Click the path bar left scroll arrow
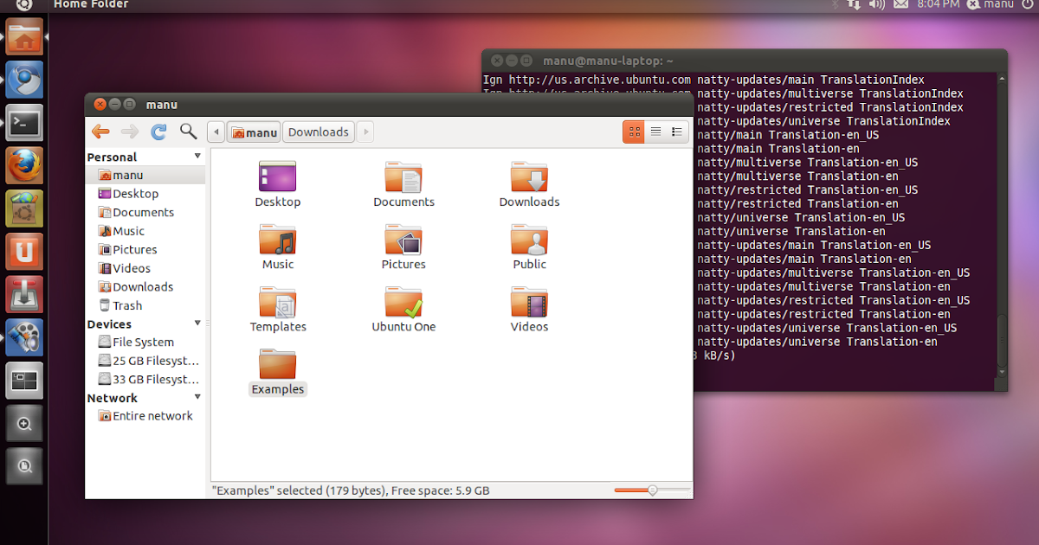 pyautogui.click(x=216, y=131)
